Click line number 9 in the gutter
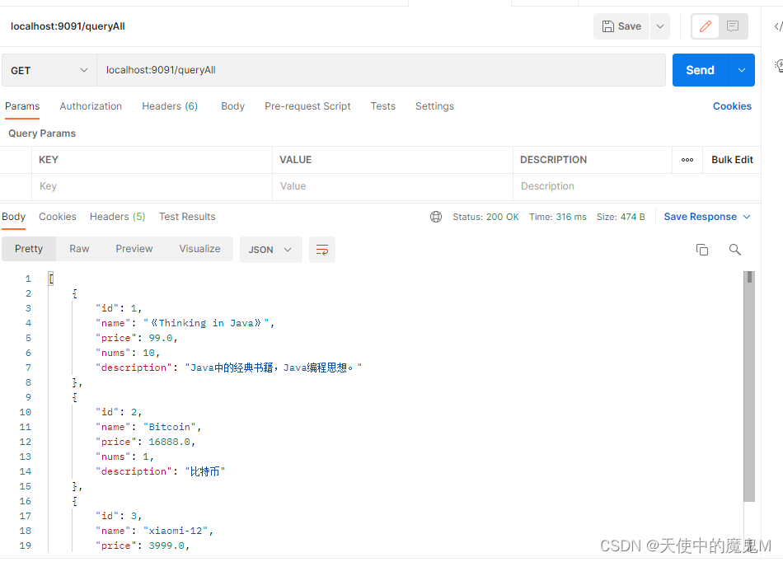This screenshot has width=783, height=562. tap(28, 398)
